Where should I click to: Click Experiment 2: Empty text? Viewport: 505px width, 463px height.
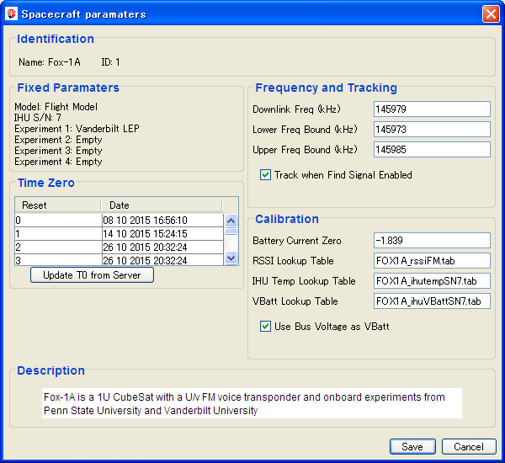(x=58, y=140)
